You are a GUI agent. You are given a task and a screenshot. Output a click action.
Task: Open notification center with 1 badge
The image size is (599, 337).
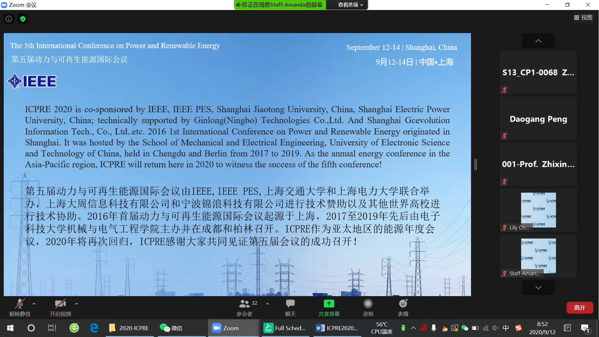[585, 329]
